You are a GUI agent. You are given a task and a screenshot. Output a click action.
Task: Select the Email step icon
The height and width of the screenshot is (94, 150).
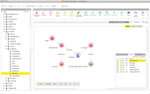point(129,13)
